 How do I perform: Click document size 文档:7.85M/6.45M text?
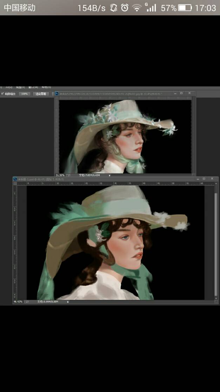coord(89,175)
